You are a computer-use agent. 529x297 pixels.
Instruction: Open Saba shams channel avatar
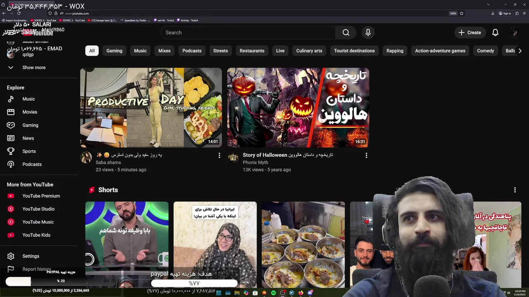coord(86,157)
